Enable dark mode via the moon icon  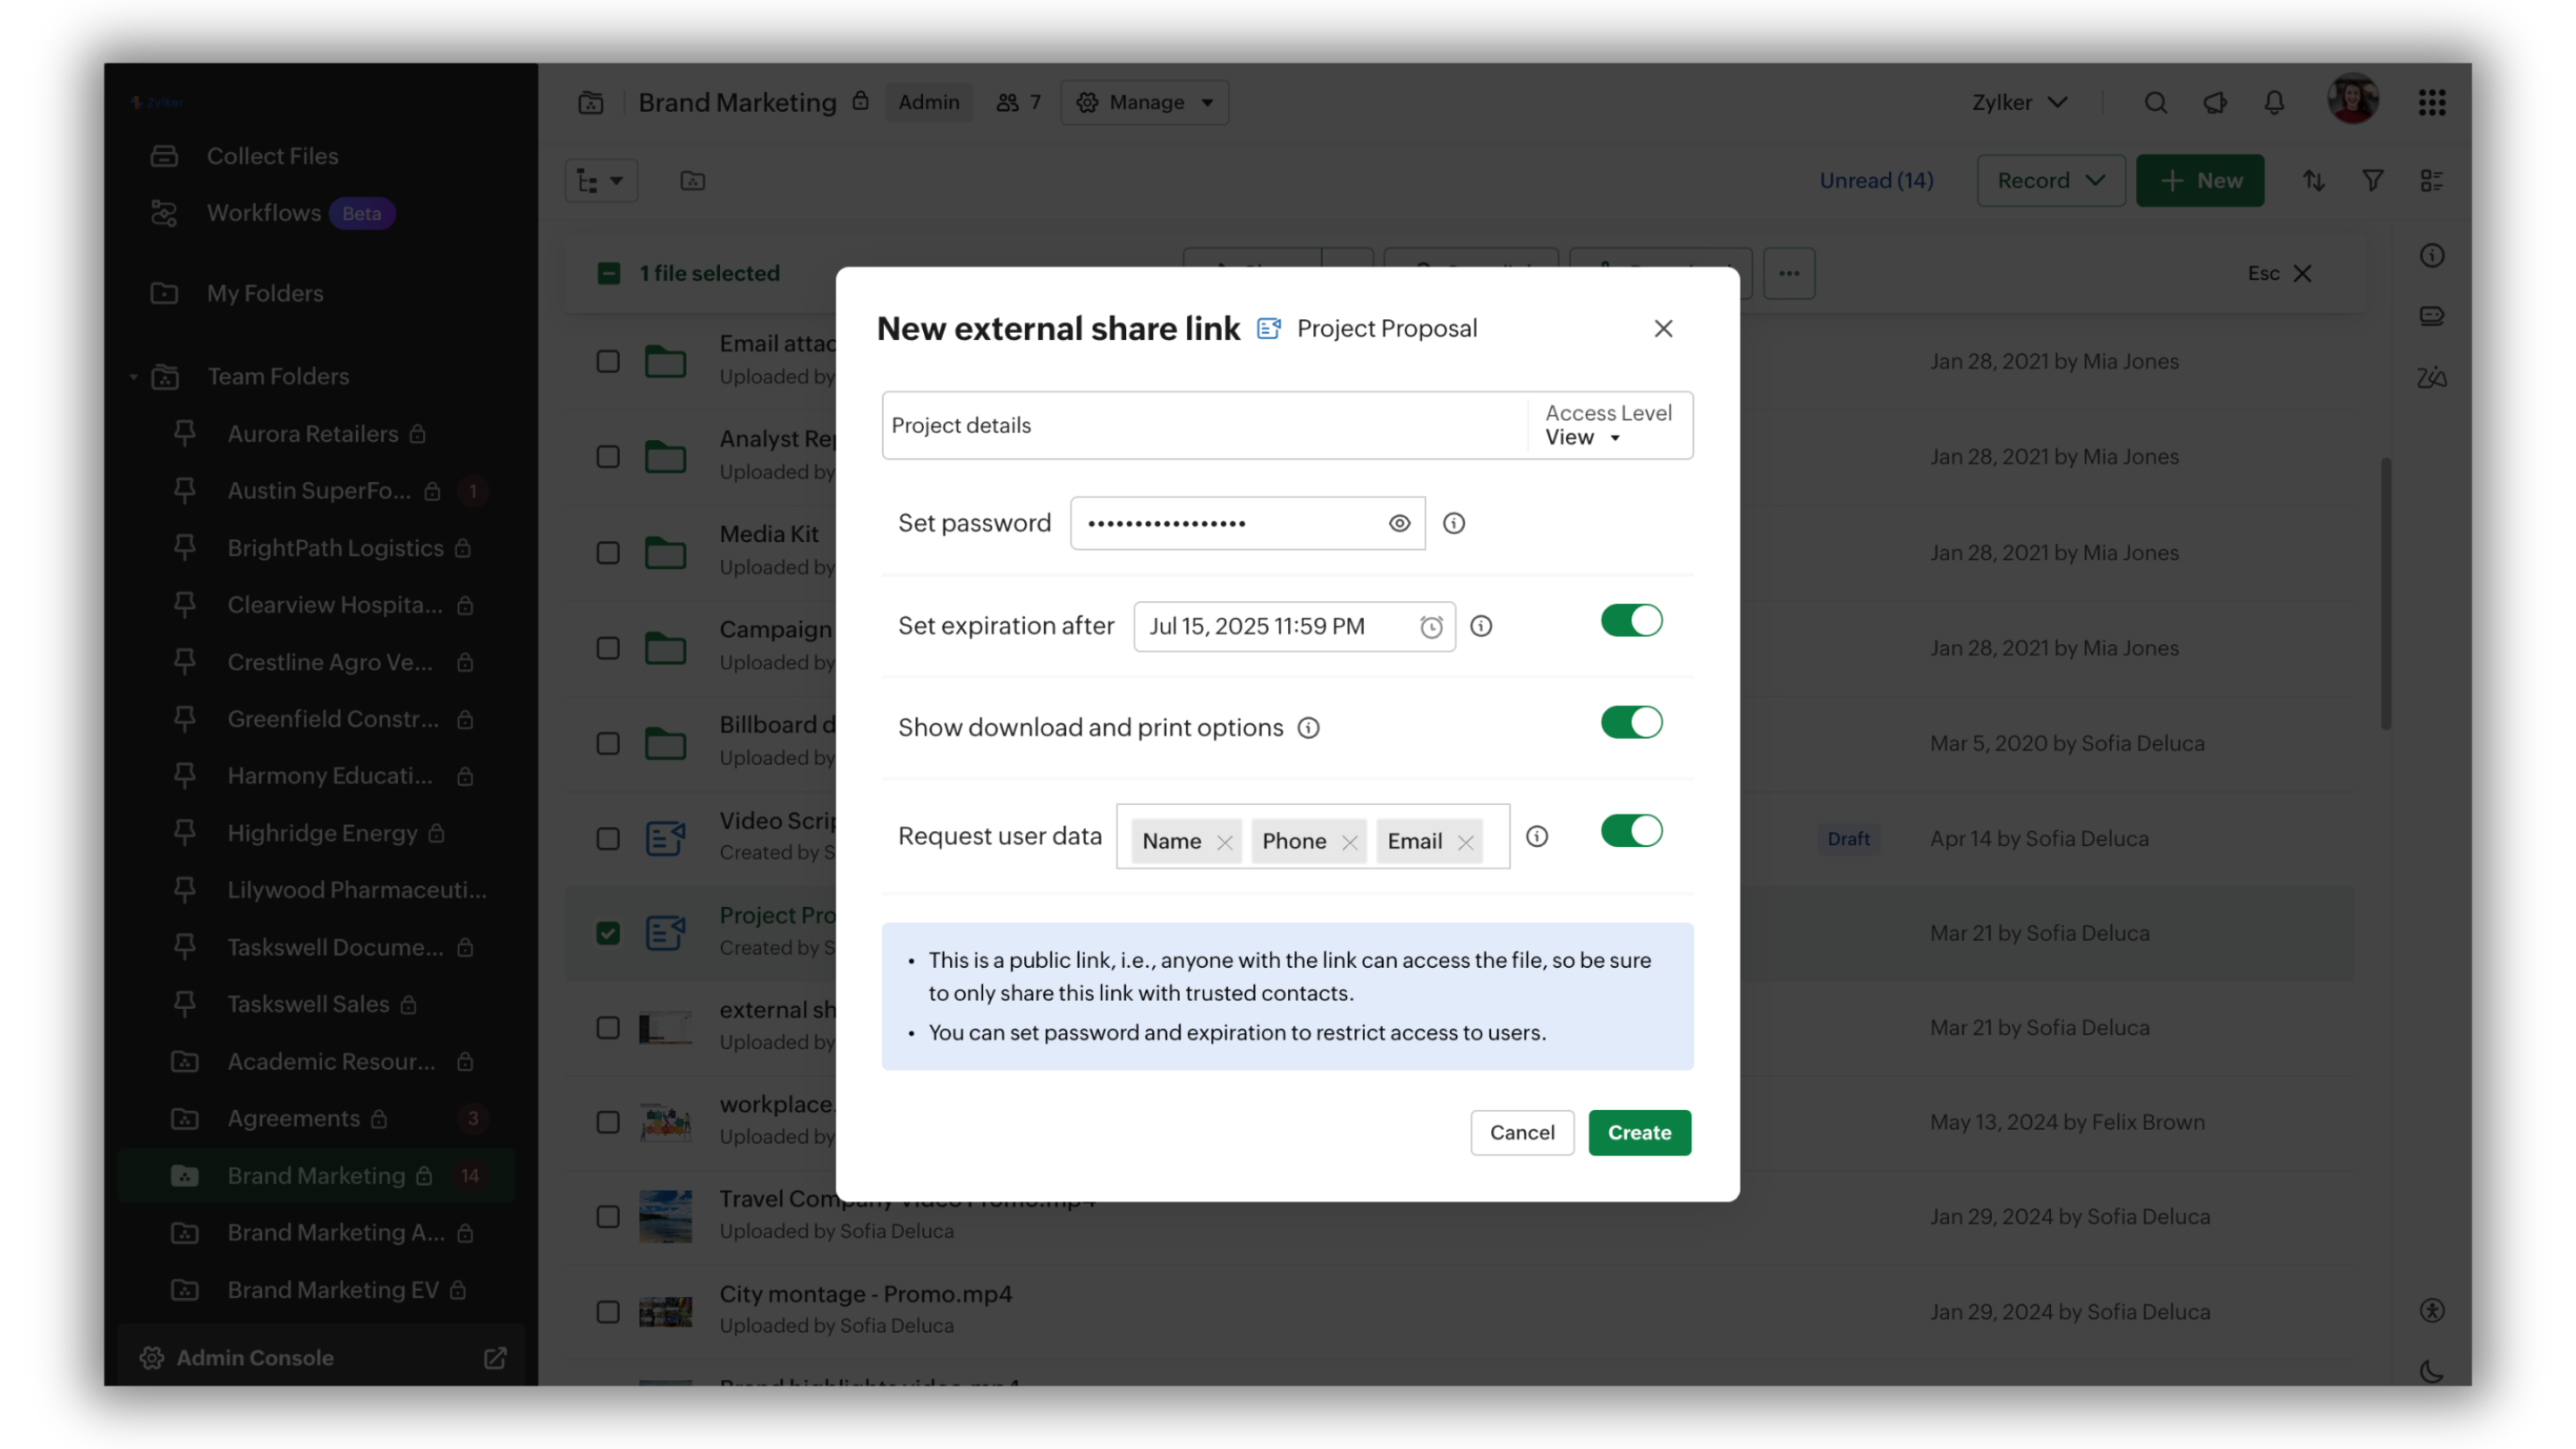point(2430,1372)
